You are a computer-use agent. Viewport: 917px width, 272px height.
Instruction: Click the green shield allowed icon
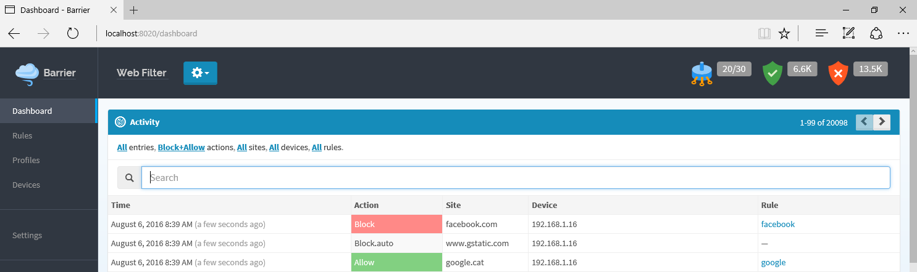(773, 74)
